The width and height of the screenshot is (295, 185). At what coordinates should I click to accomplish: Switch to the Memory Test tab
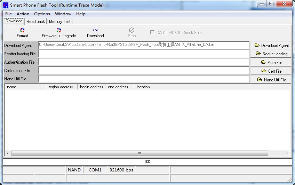tap(59, 22)
